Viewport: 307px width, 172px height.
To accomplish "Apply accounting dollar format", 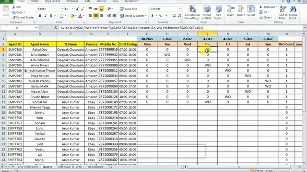I will tap(153, 16).
